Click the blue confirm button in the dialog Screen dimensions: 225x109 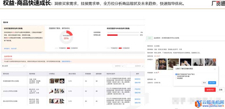pos(212,83)
